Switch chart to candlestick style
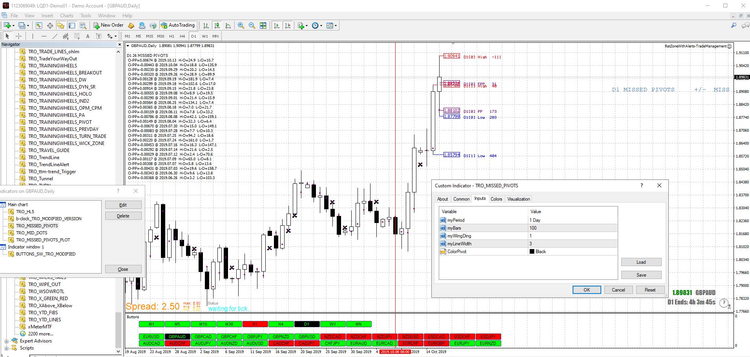 point(217,25)
